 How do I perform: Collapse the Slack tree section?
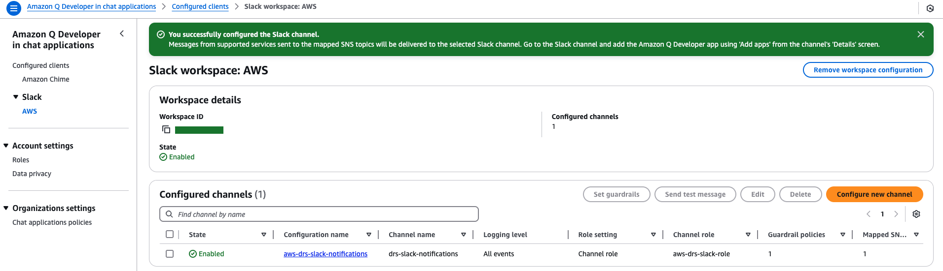[x=16, y=97]
